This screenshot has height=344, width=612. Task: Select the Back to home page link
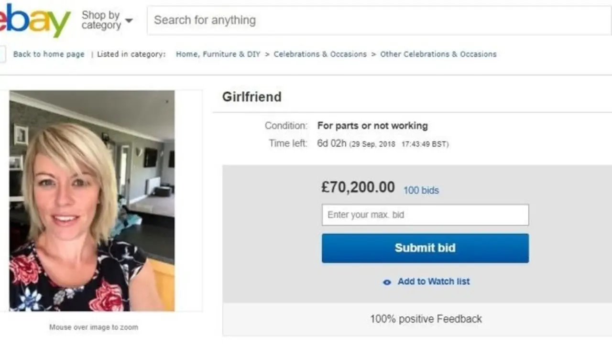coord(49,54)
